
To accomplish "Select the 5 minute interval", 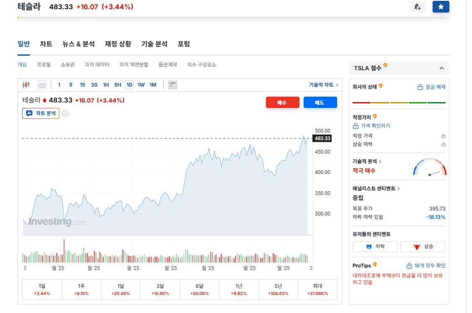I will tap(71, 85).
